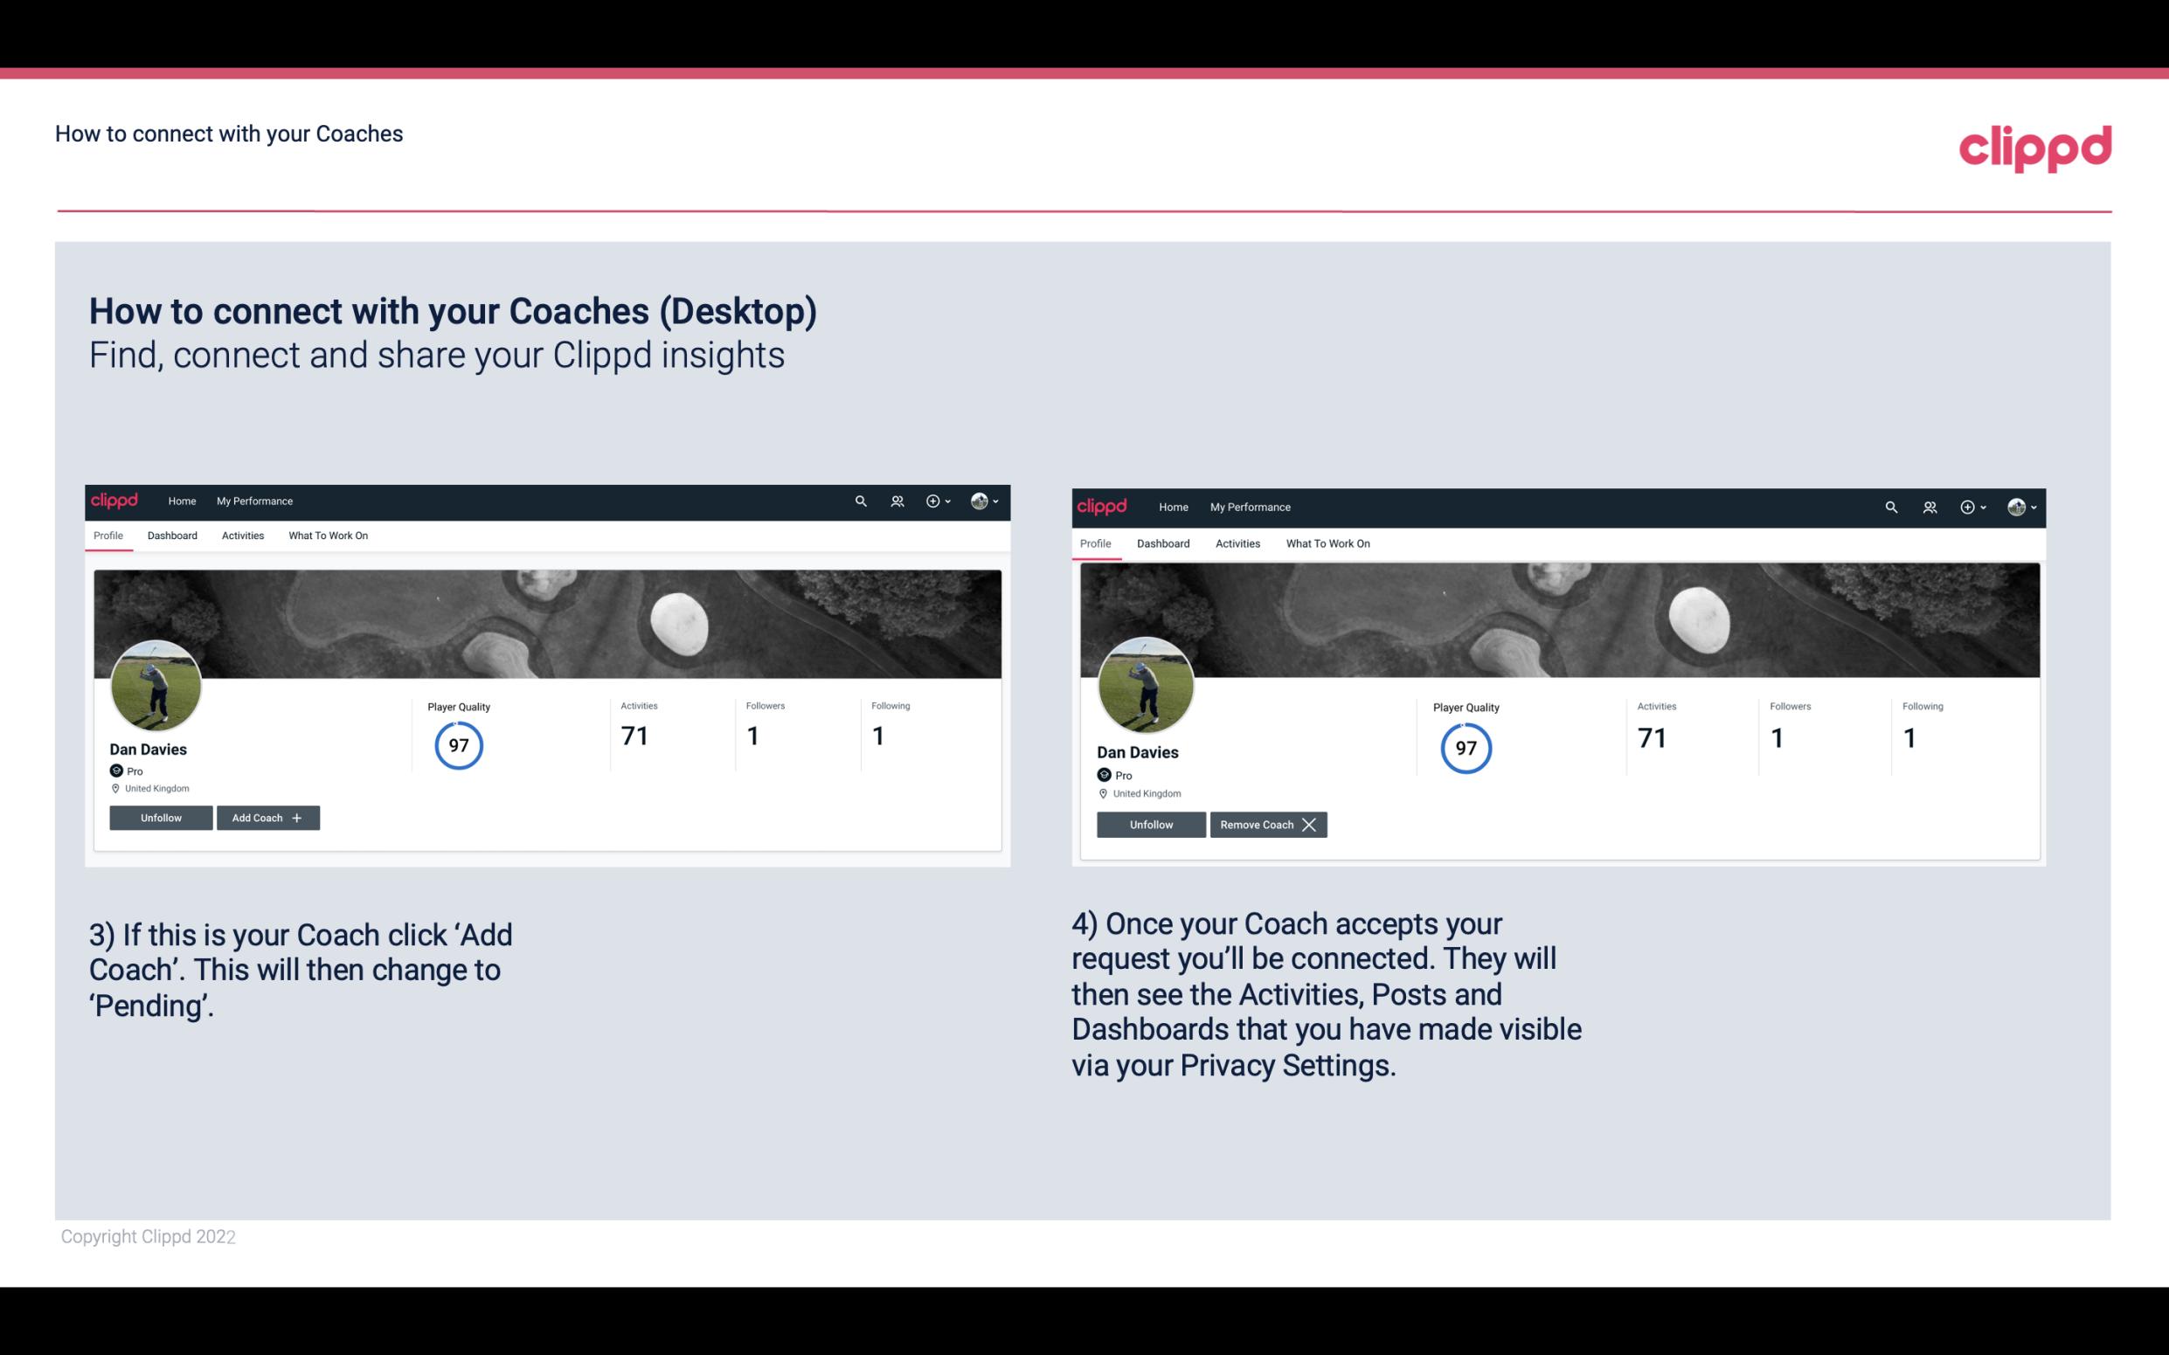Image resolution: width=2169 pixels, height=1355 pixels.
Task: Click Dan Davies profile photo thumbnail
Action: pyautogui.click(x=156, y=682)
